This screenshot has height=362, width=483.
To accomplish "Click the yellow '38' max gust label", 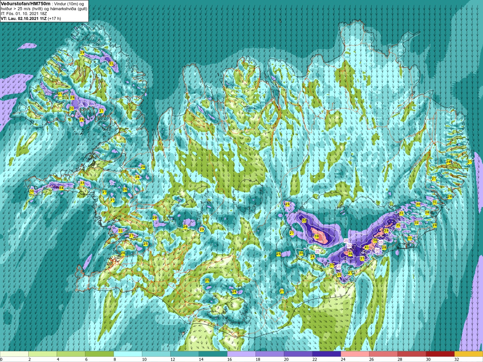I will tap(375, 240).
